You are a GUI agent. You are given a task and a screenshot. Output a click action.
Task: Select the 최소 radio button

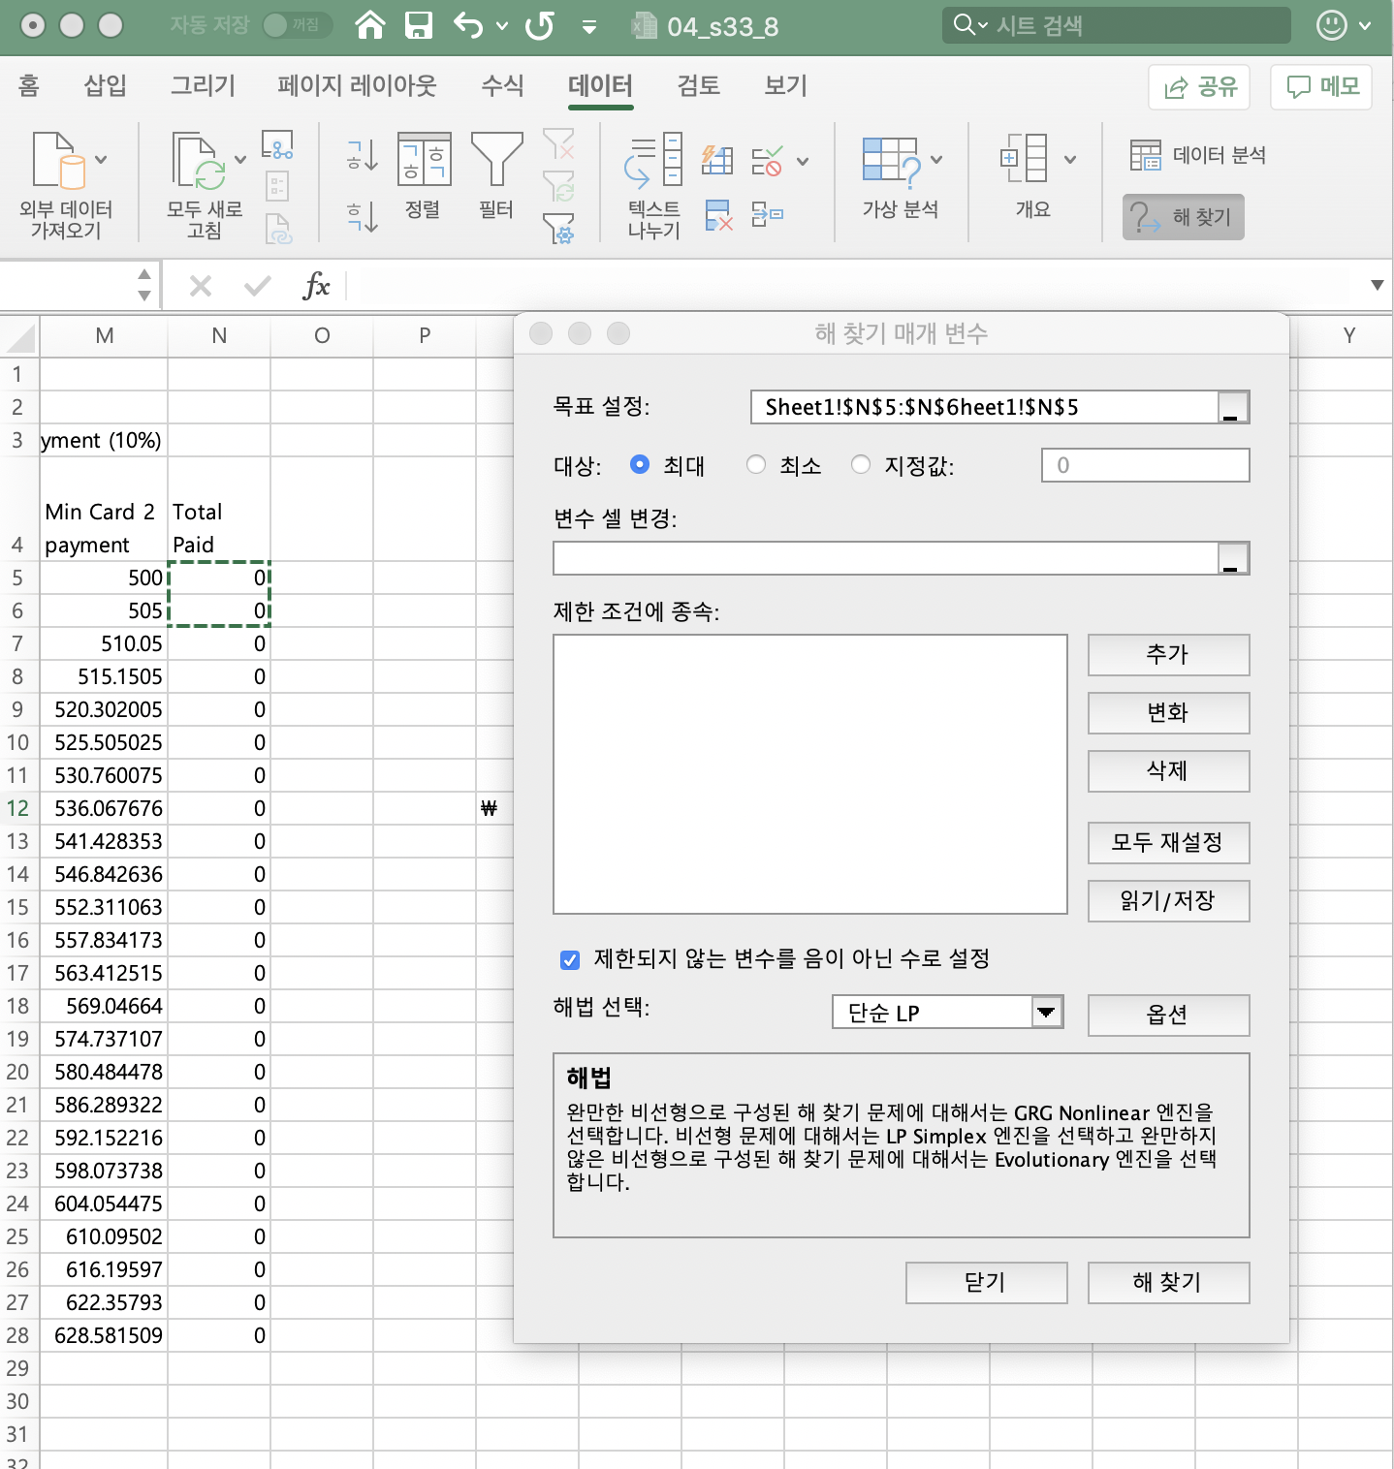pyautogui.click(x=756, y=465)
